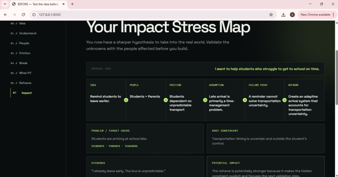Click the arrow icon between Failure Point and Reframe
Viewport: 338px width, 177px height.
pos(285,100)
